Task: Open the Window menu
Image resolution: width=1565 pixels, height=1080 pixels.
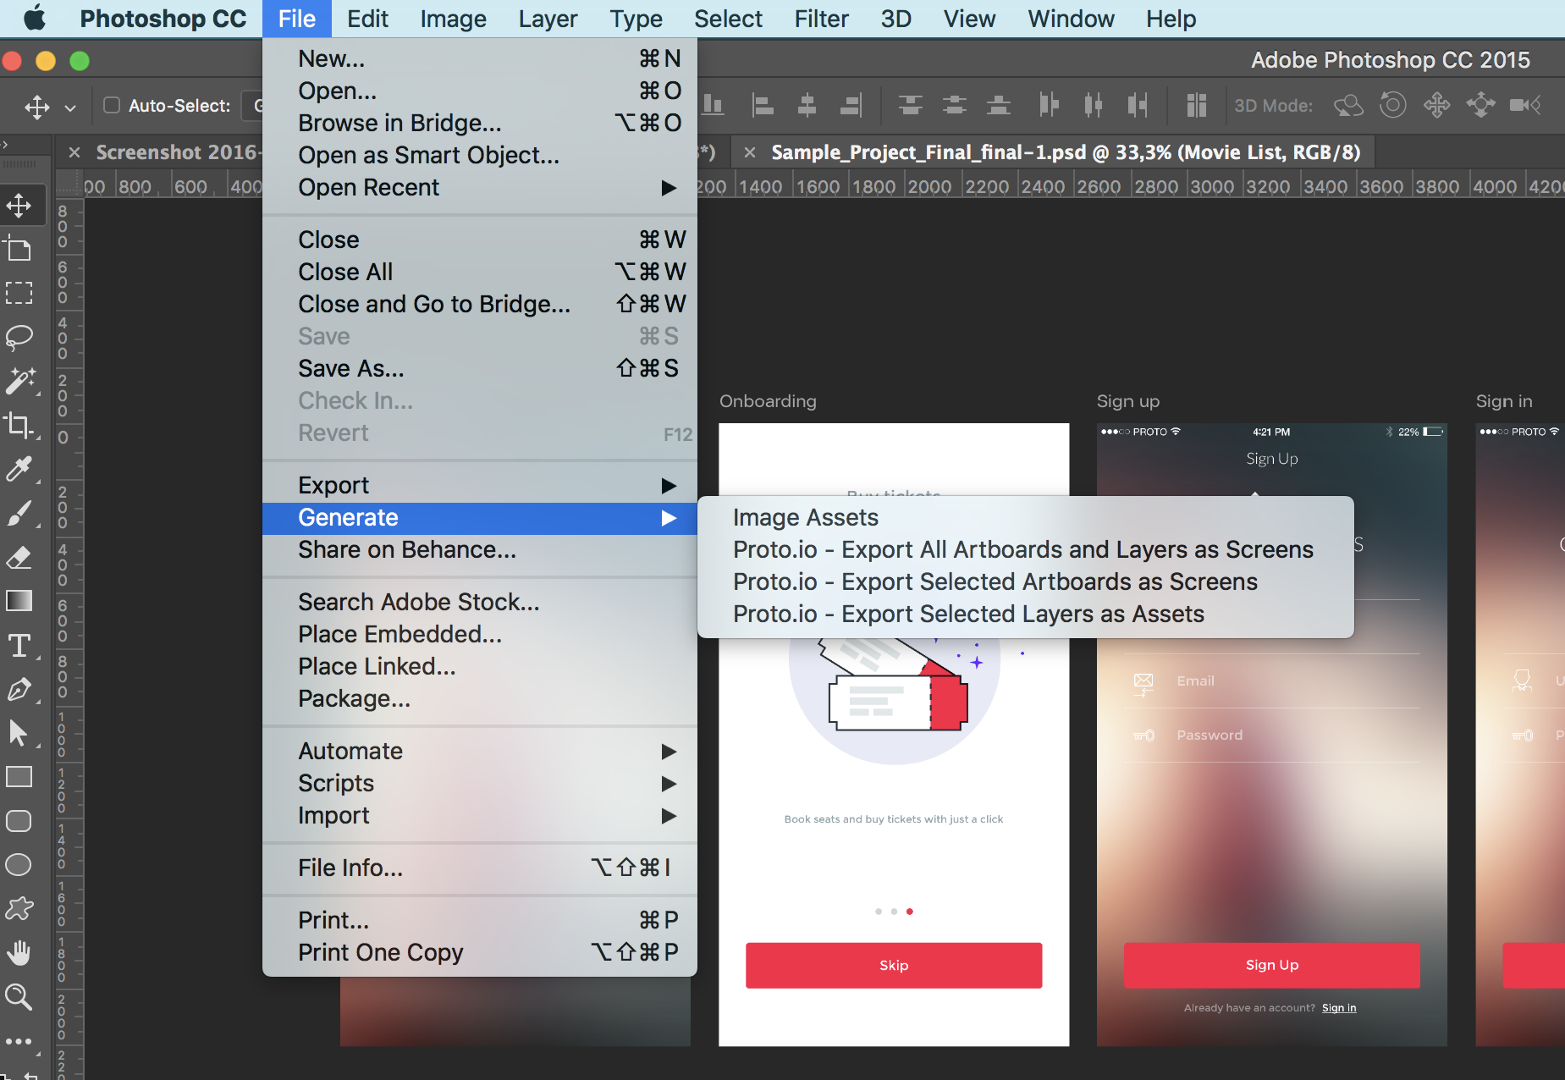Action: [1071, 19]
